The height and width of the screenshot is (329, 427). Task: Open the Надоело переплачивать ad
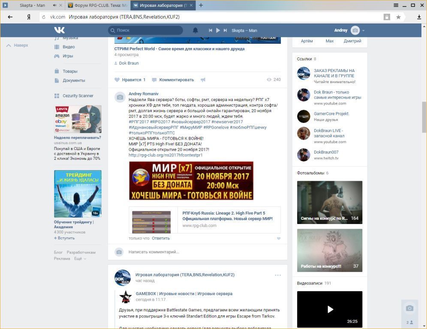pyautogui.click(x=78, y=138)
